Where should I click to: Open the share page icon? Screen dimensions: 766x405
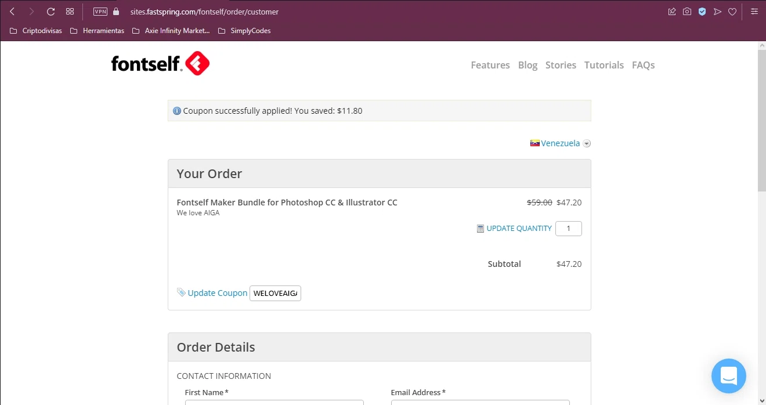pyautogui.click(x=672, y=12)
